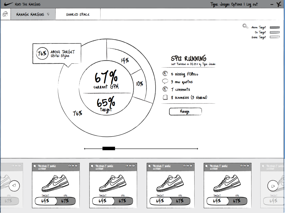Click the 64% target pill on first full card

pos(46,201)
